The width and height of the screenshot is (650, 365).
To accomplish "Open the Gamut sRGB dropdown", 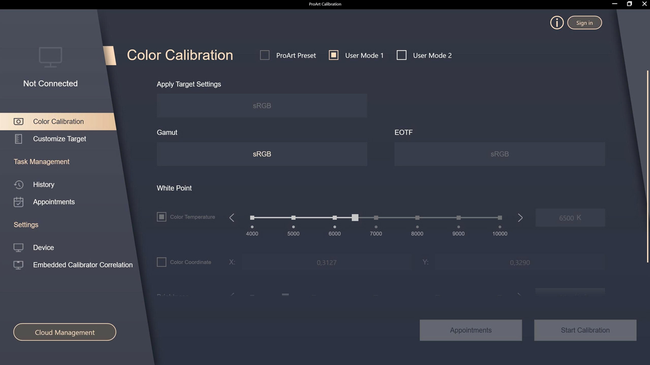I will tap(262, 154).
